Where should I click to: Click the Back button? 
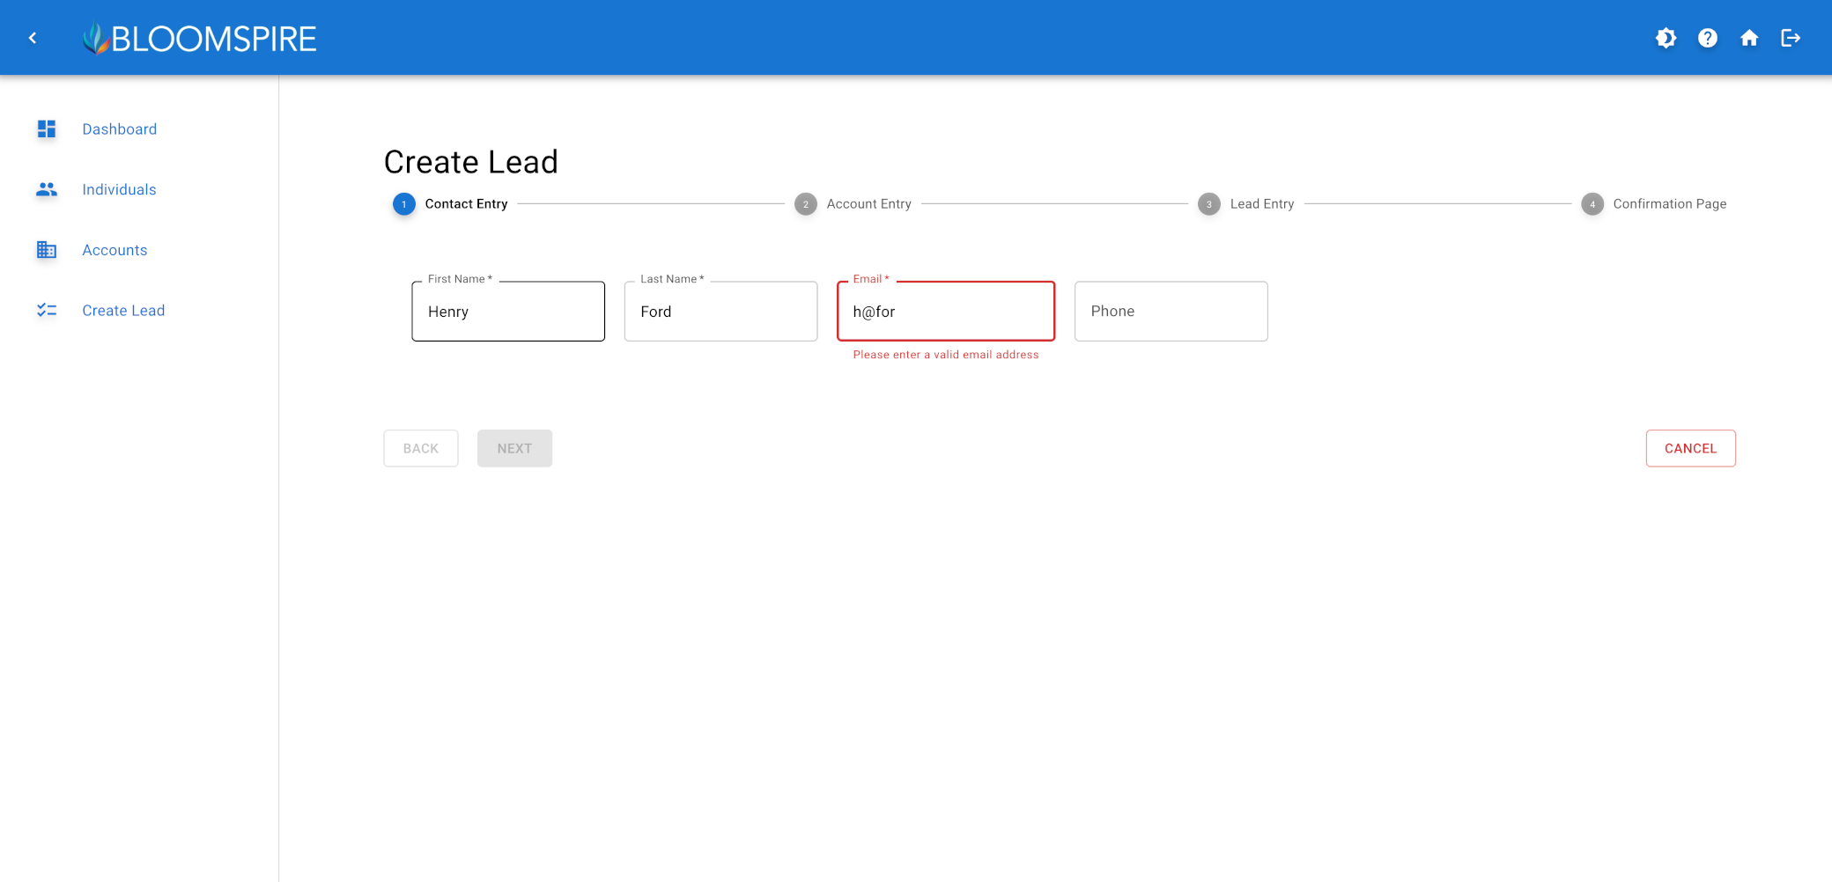[421, 449]
